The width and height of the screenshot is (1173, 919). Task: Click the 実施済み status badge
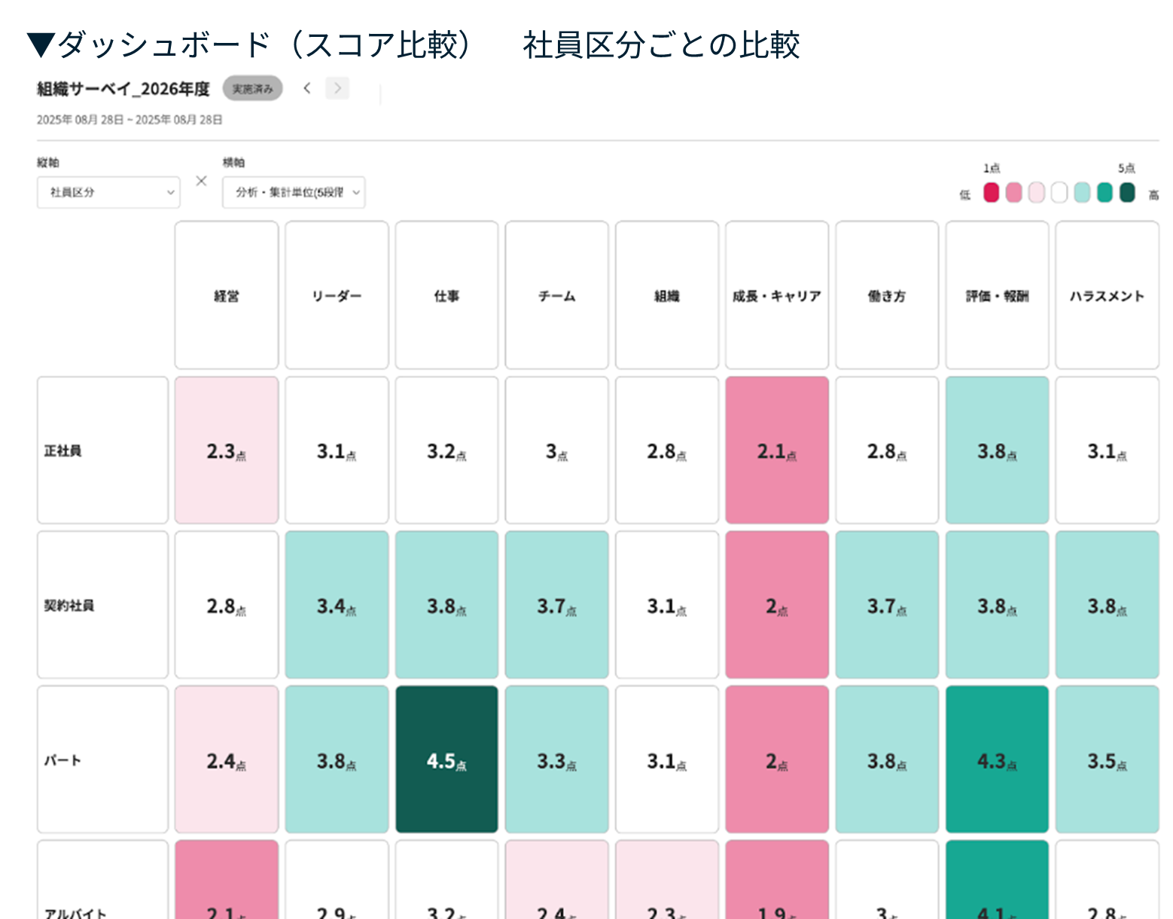252,89
